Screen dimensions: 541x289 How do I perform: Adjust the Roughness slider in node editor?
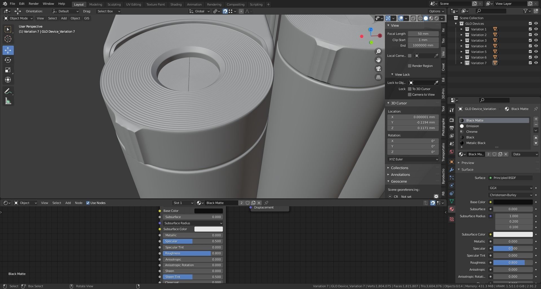coord(193,253)
